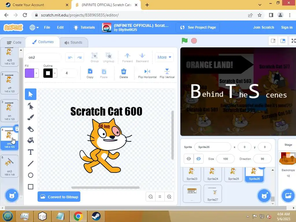This screenshot has width=296, height=222.
Task: Click the red stop button
Action: pos(194,40)
